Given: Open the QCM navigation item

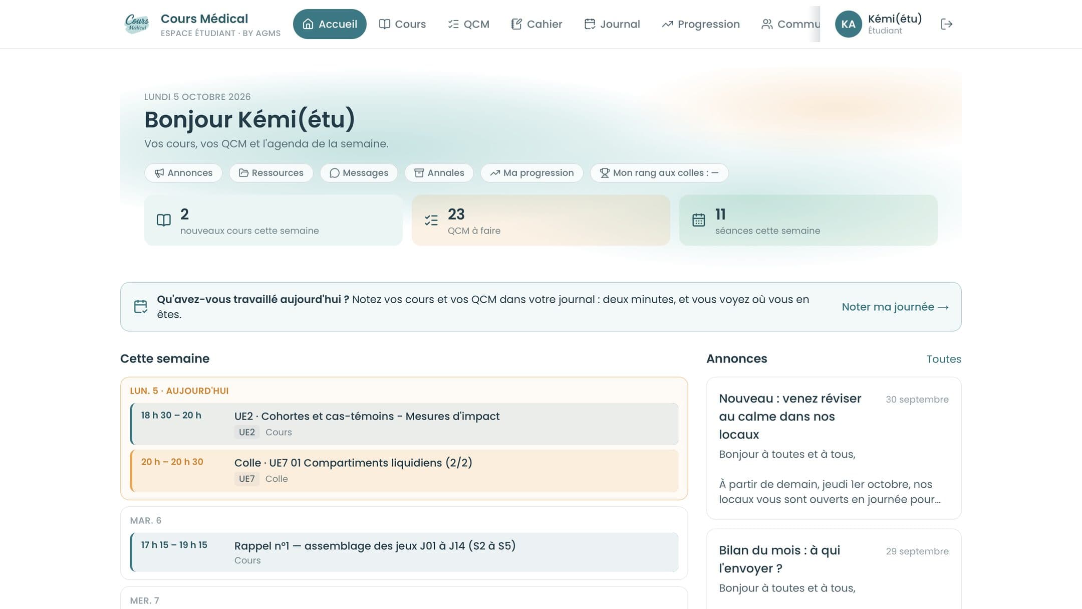Looking at the screenshot, I should (x=468, y=24).
